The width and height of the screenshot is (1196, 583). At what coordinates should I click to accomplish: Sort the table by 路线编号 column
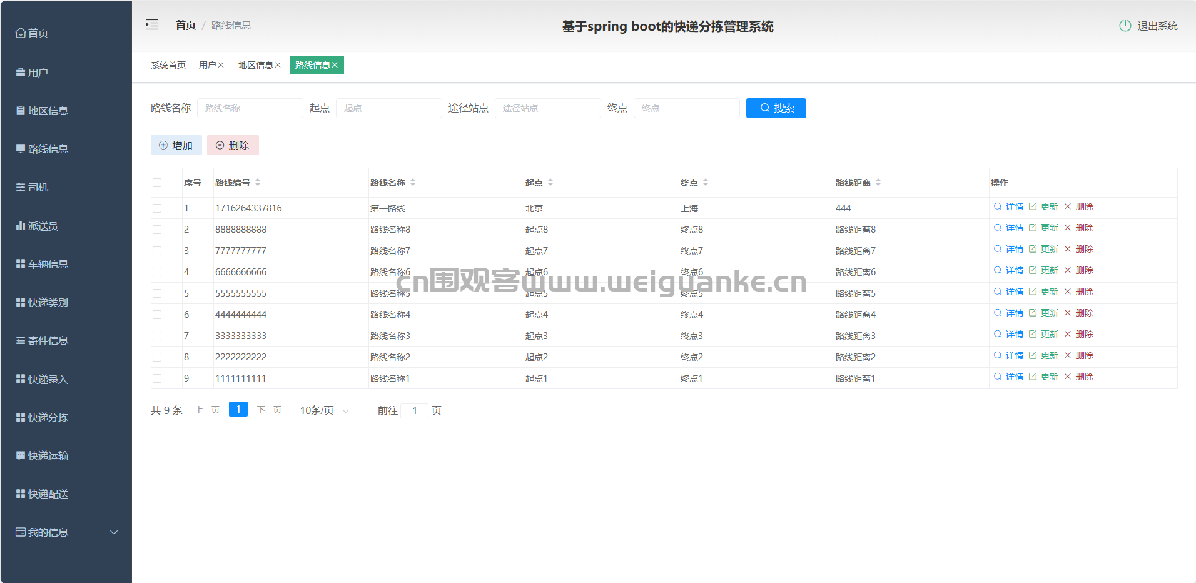pos(257,183)
